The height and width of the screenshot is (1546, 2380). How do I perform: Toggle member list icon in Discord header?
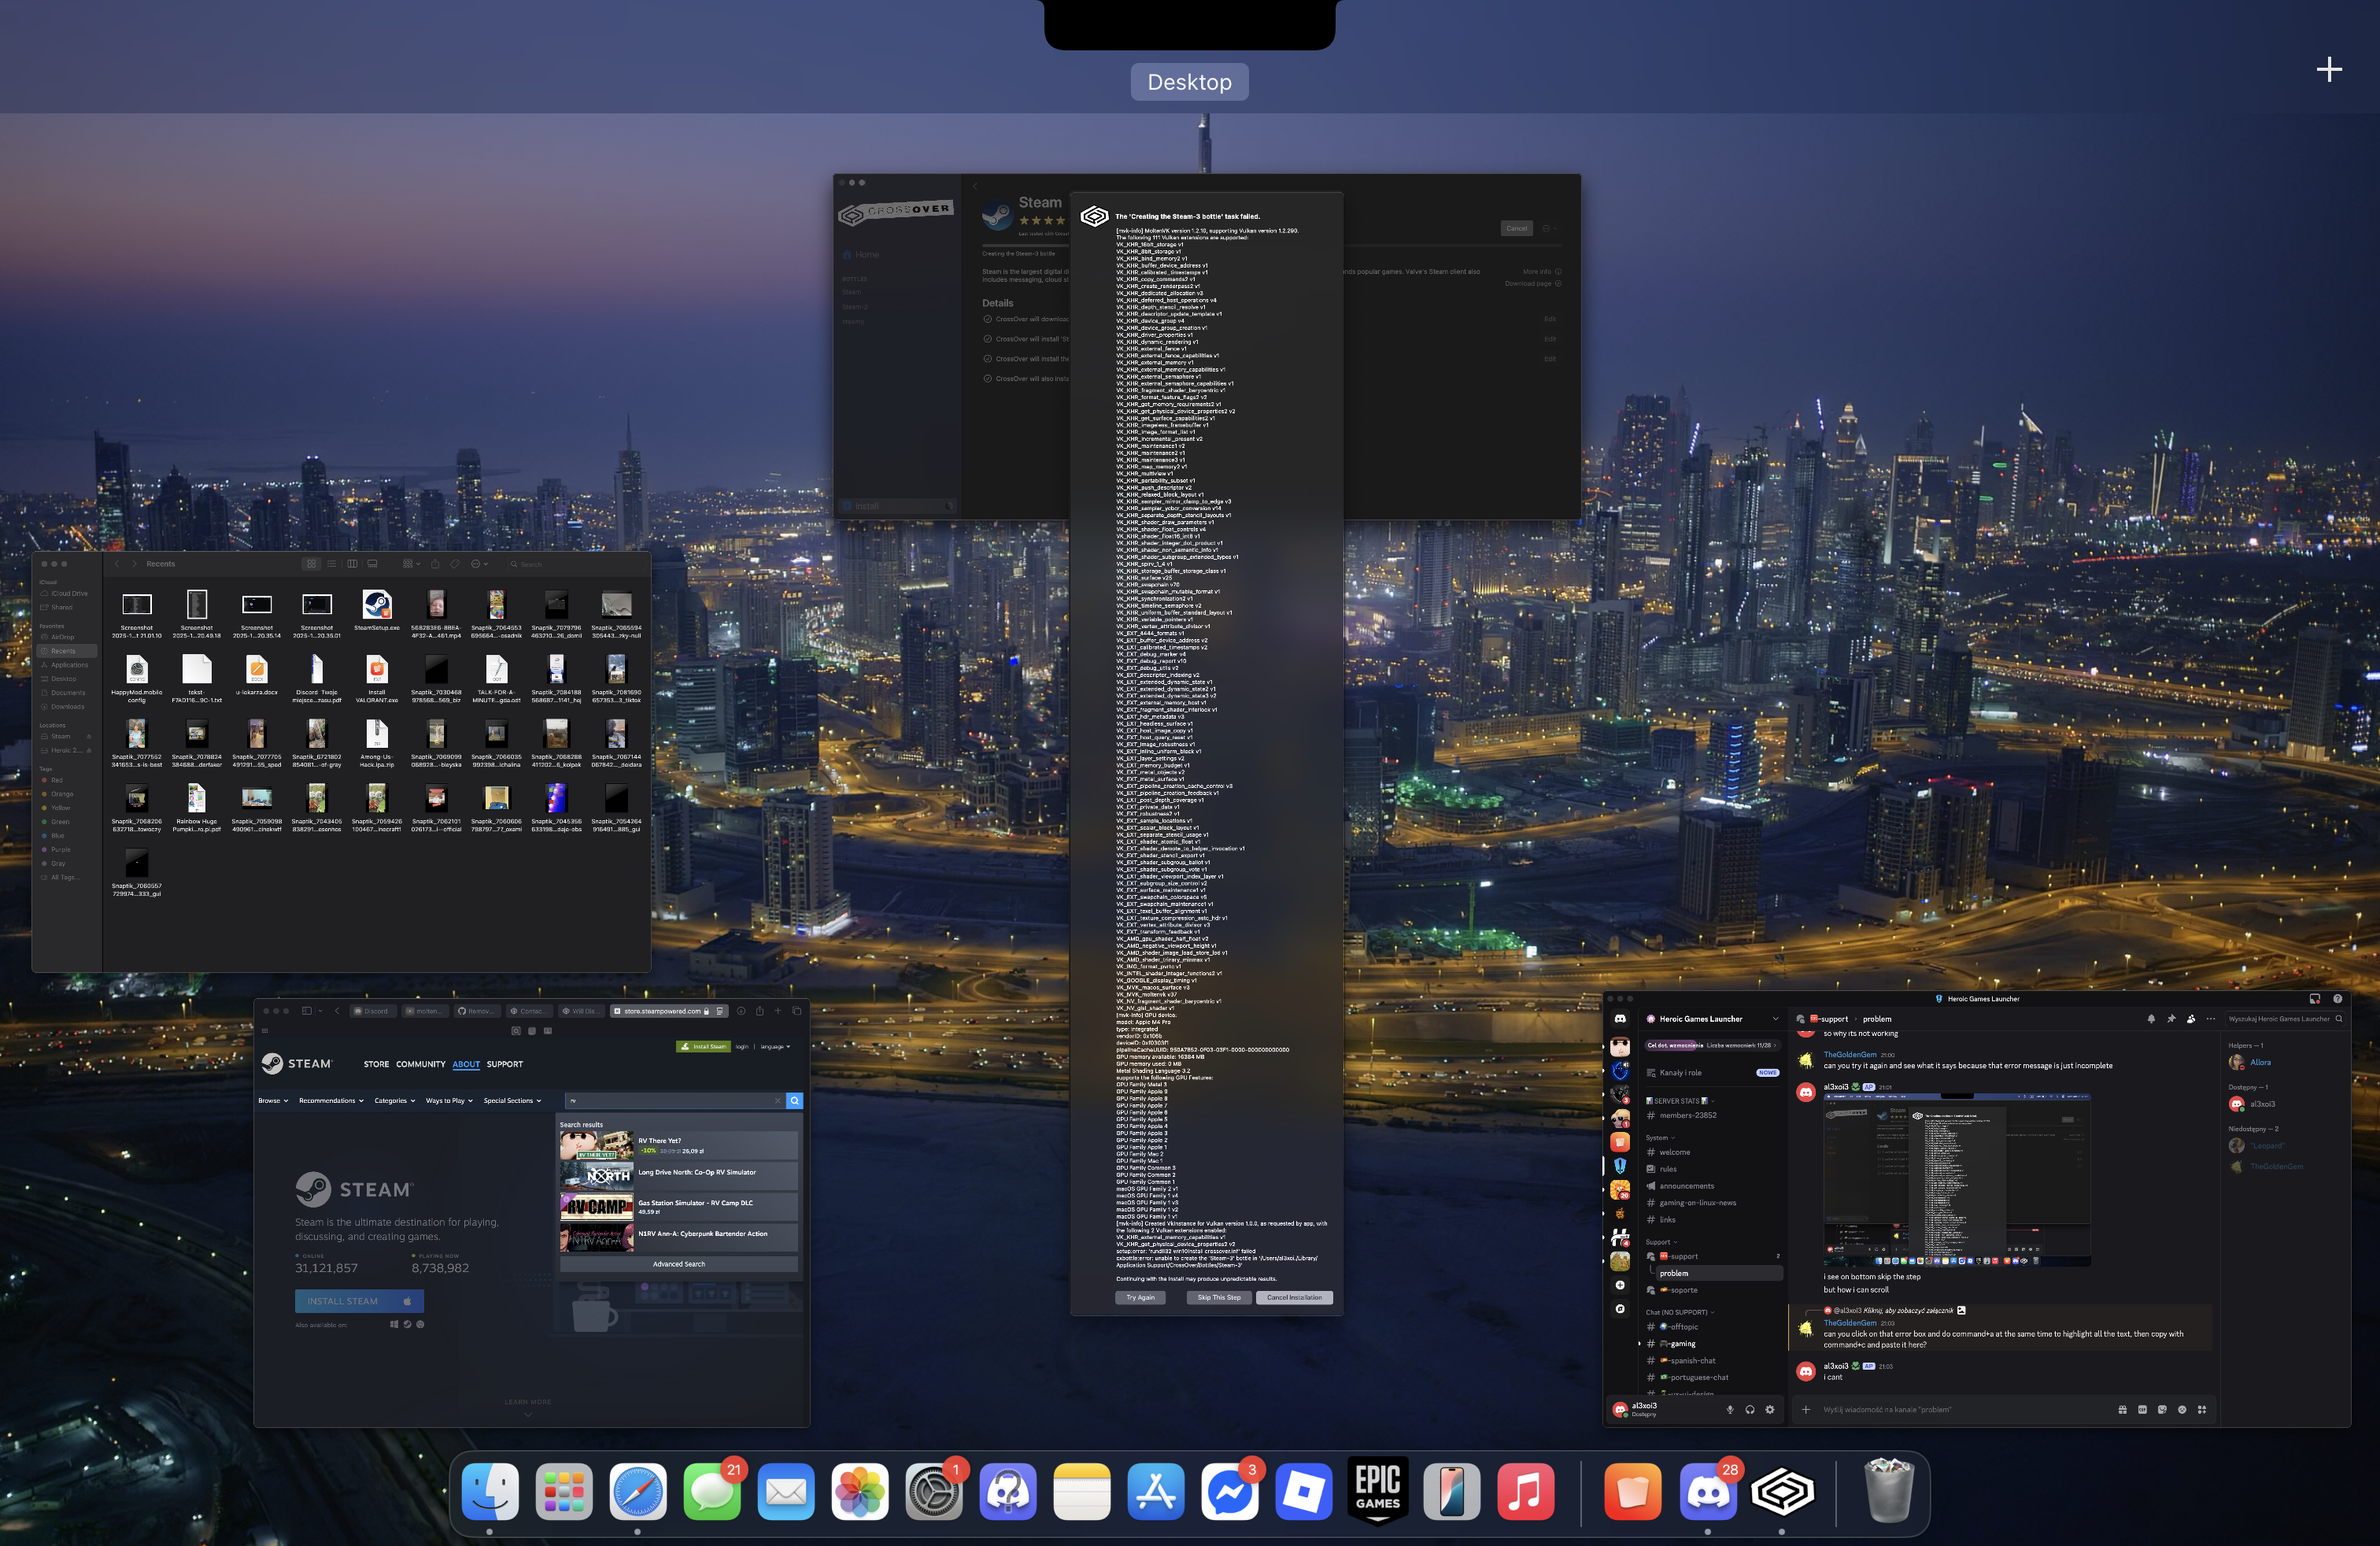tap(2190, 1019)
